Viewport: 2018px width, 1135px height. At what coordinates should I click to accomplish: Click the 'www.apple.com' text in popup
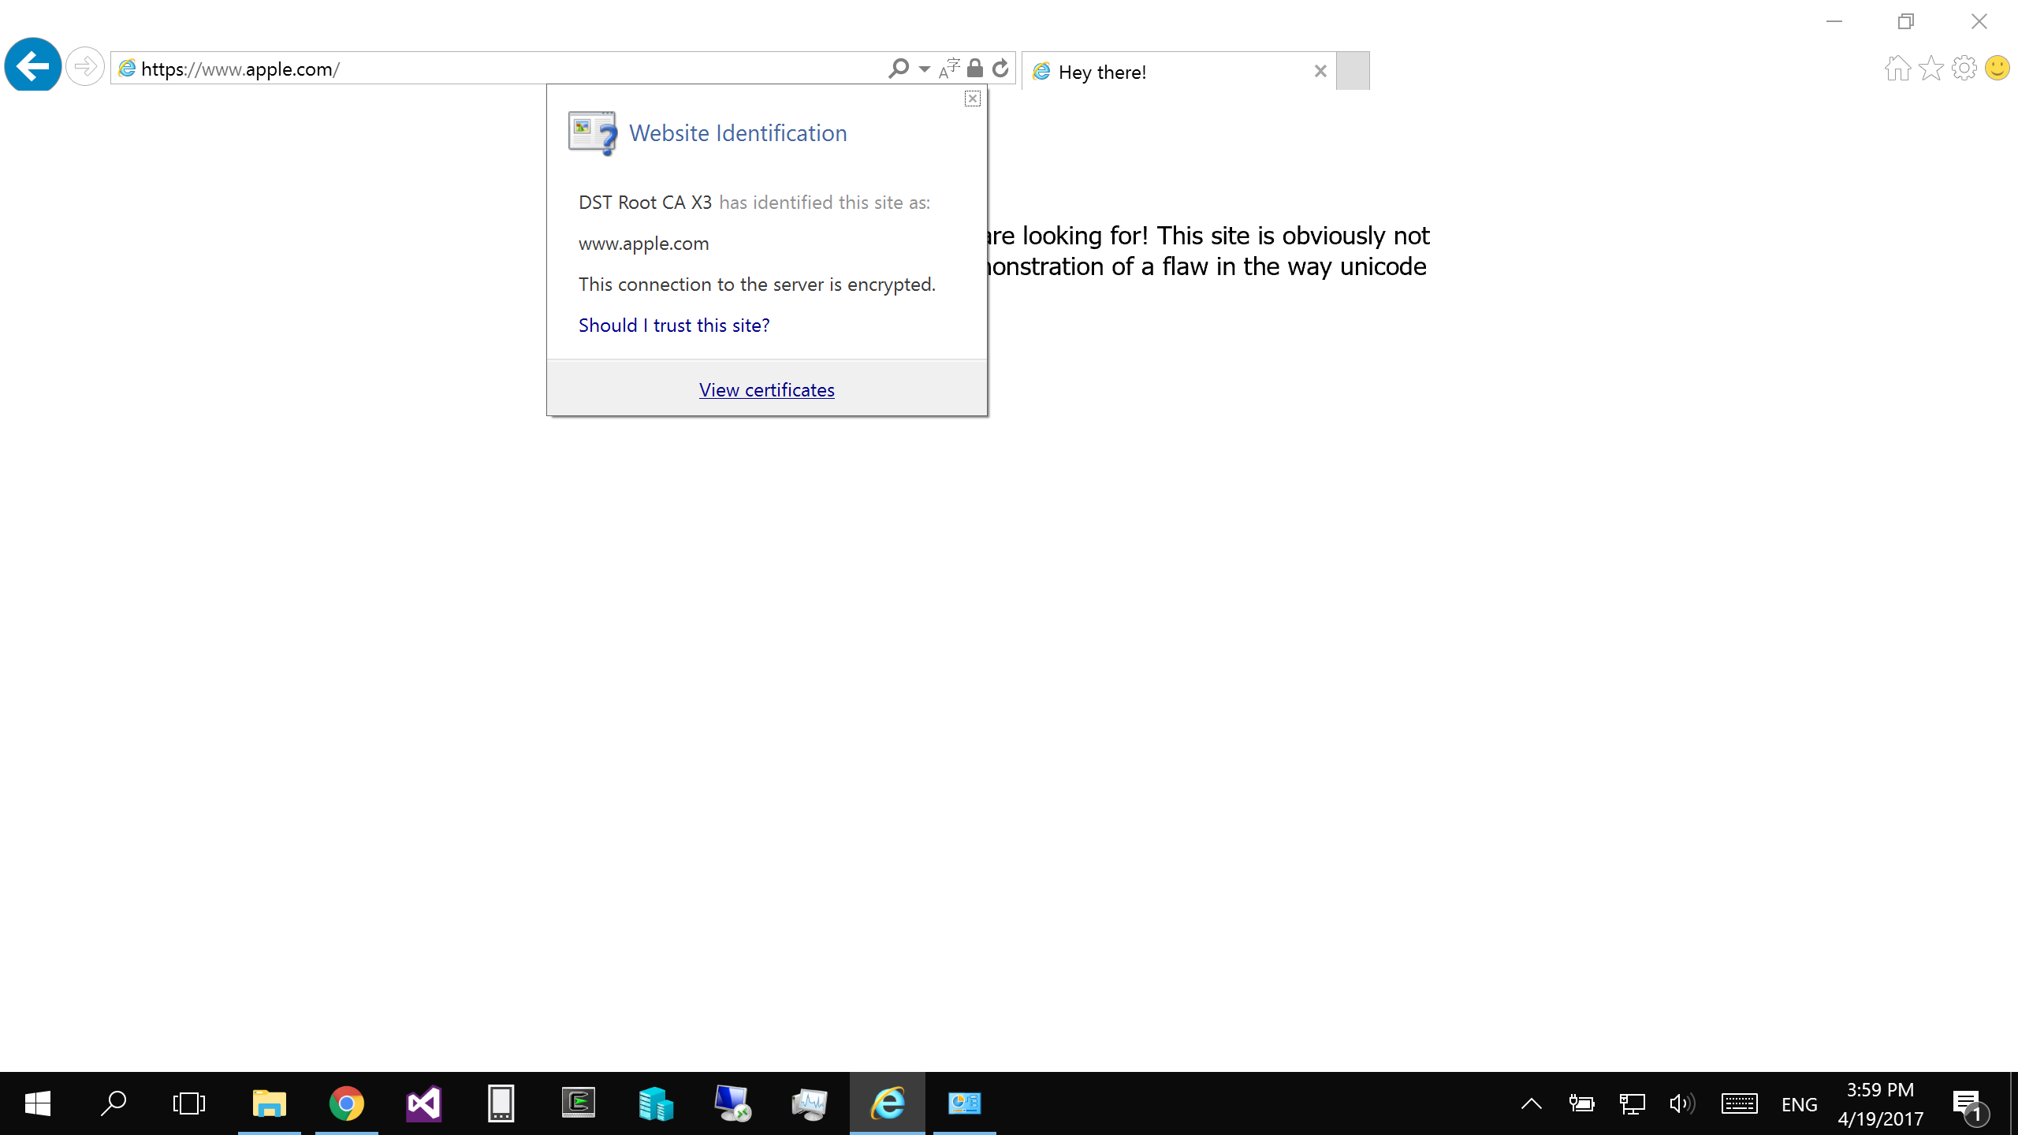point(644,244)
